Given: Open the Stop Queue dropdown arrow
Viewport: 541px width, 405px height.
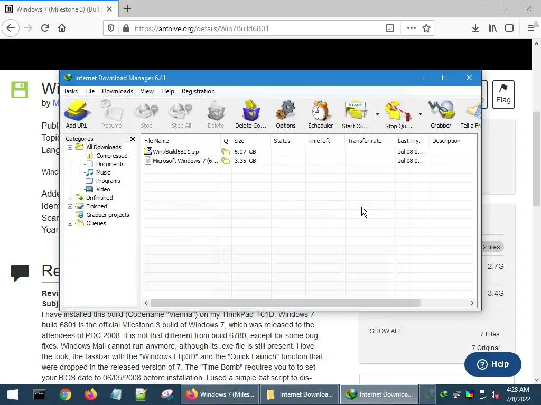Looking at the screenshot, I should (420, 114).
